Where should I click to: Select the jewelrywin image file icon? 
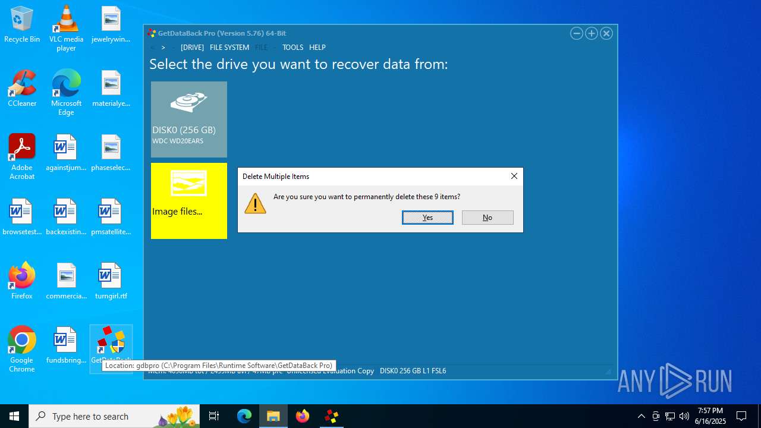[x=111, y=25]
